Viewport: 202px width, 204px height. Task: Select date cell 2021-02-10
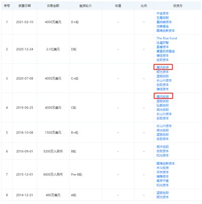click(25, 22)
